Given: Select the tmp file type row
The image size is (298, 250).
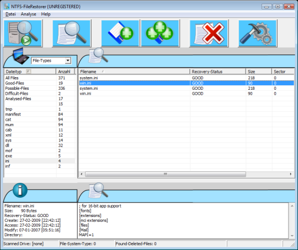Looking at the screenshot, I should [x=40, y=109].
